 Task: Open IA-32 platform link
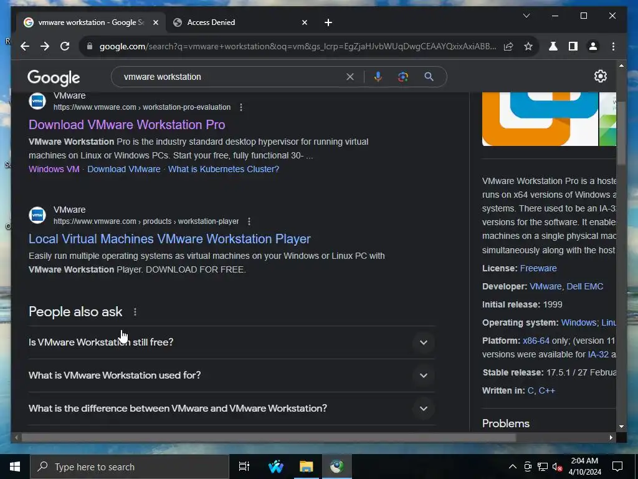tap(598, 354)
